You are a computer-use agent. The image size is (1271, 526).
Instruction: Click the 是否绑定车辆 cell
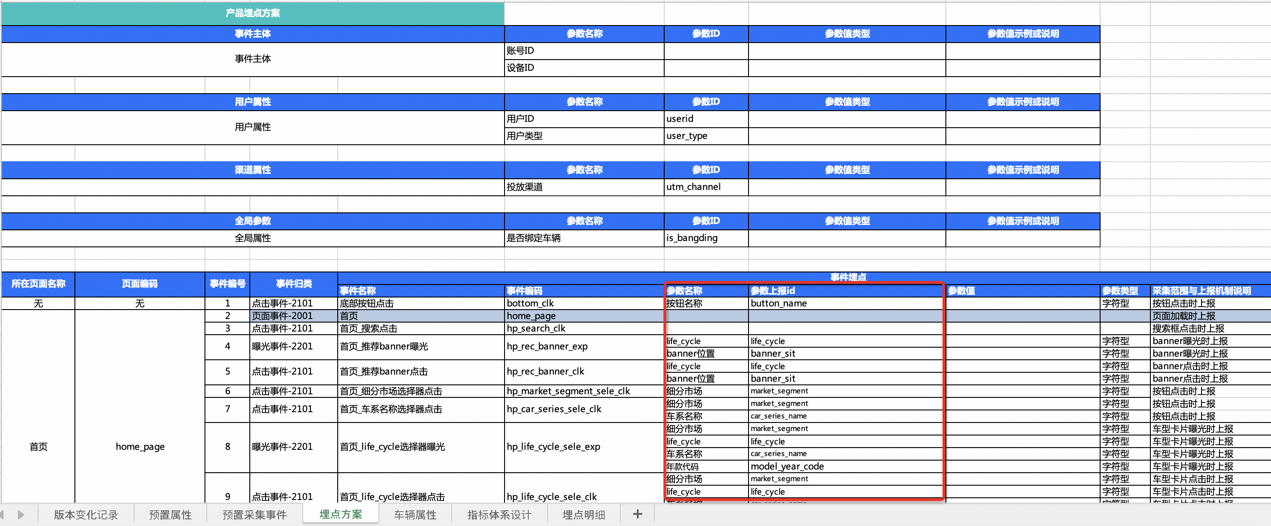tap(584, 238)
